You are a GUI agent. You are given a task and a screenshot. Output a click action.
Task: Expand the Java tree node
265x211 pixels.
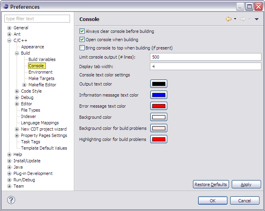point(9,167)
